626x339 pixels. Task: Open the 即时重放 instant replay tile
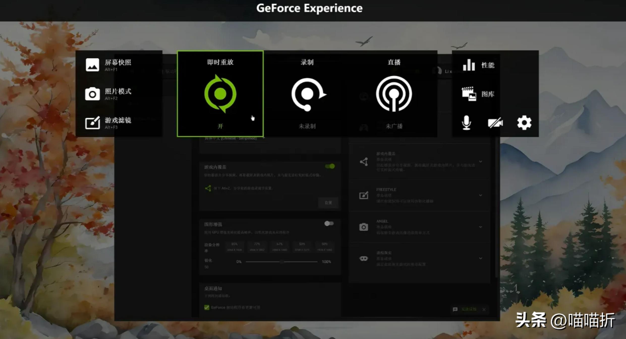coord(220,94)
